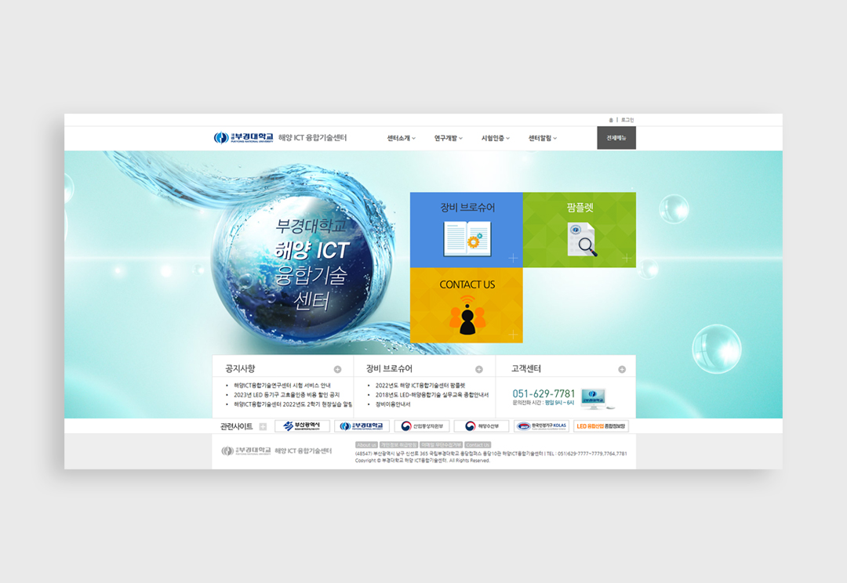Open the 장비 브로슈어 blue tile
This screenshot has height=583, width=847.
[467, 230]
